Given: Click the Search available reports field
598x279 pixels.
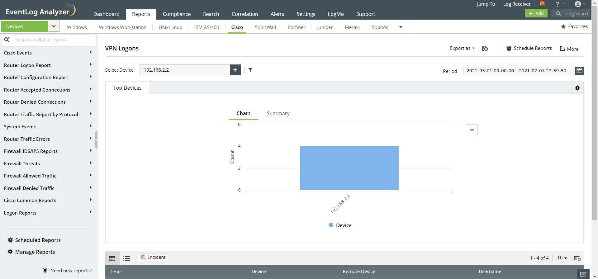Looking at the screenshot, I should (49, 40).
